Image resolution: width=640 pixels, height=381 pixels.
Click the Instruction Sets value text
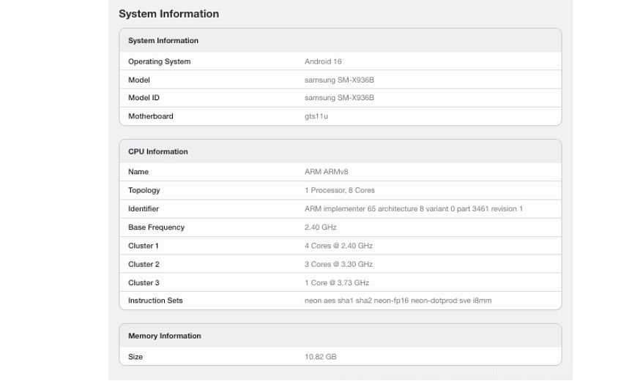[398, 301]
